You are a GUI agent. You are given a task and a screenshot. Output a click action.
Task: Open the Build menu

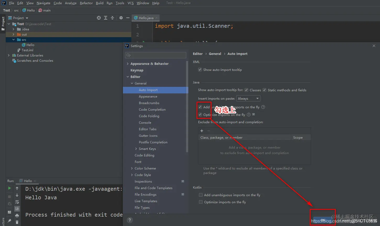tap(100, 3)
